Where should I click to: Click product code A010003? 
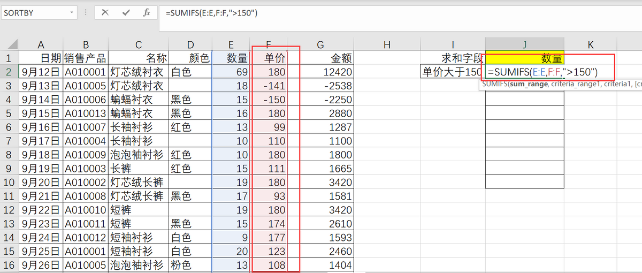click(x=86, y=168)
